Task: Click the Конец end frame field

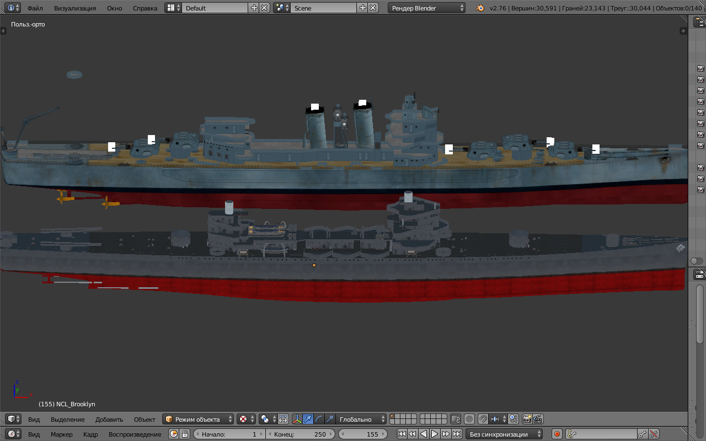Action: pyautogui.click(x=301, y=434)
